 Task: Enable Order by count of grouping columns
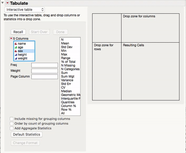(12, 124)
